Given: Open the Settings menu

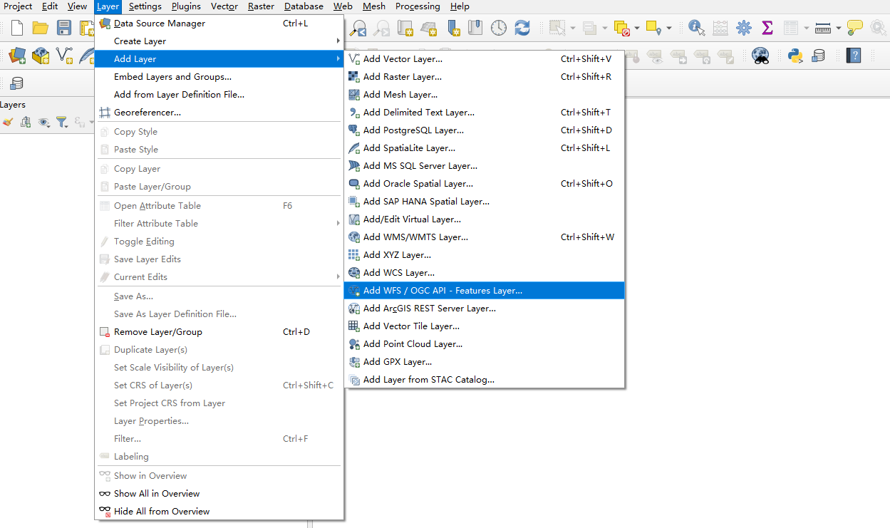Looking at the screenshot, I should click(145, 6).
